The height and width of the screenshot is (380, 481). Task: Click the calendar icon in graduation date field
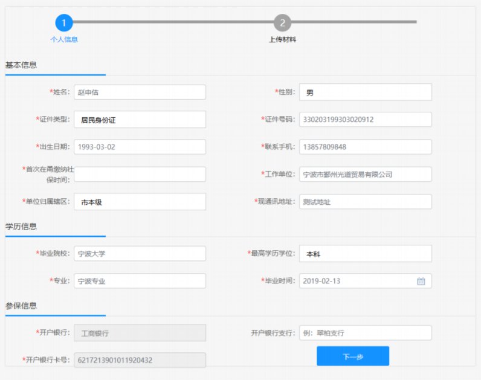point(421,281)
